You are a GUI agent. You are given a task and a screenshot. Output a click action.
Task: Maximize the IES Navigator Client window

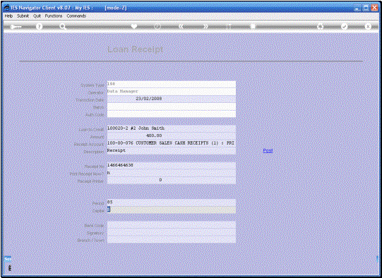click(x=366, y=8)
